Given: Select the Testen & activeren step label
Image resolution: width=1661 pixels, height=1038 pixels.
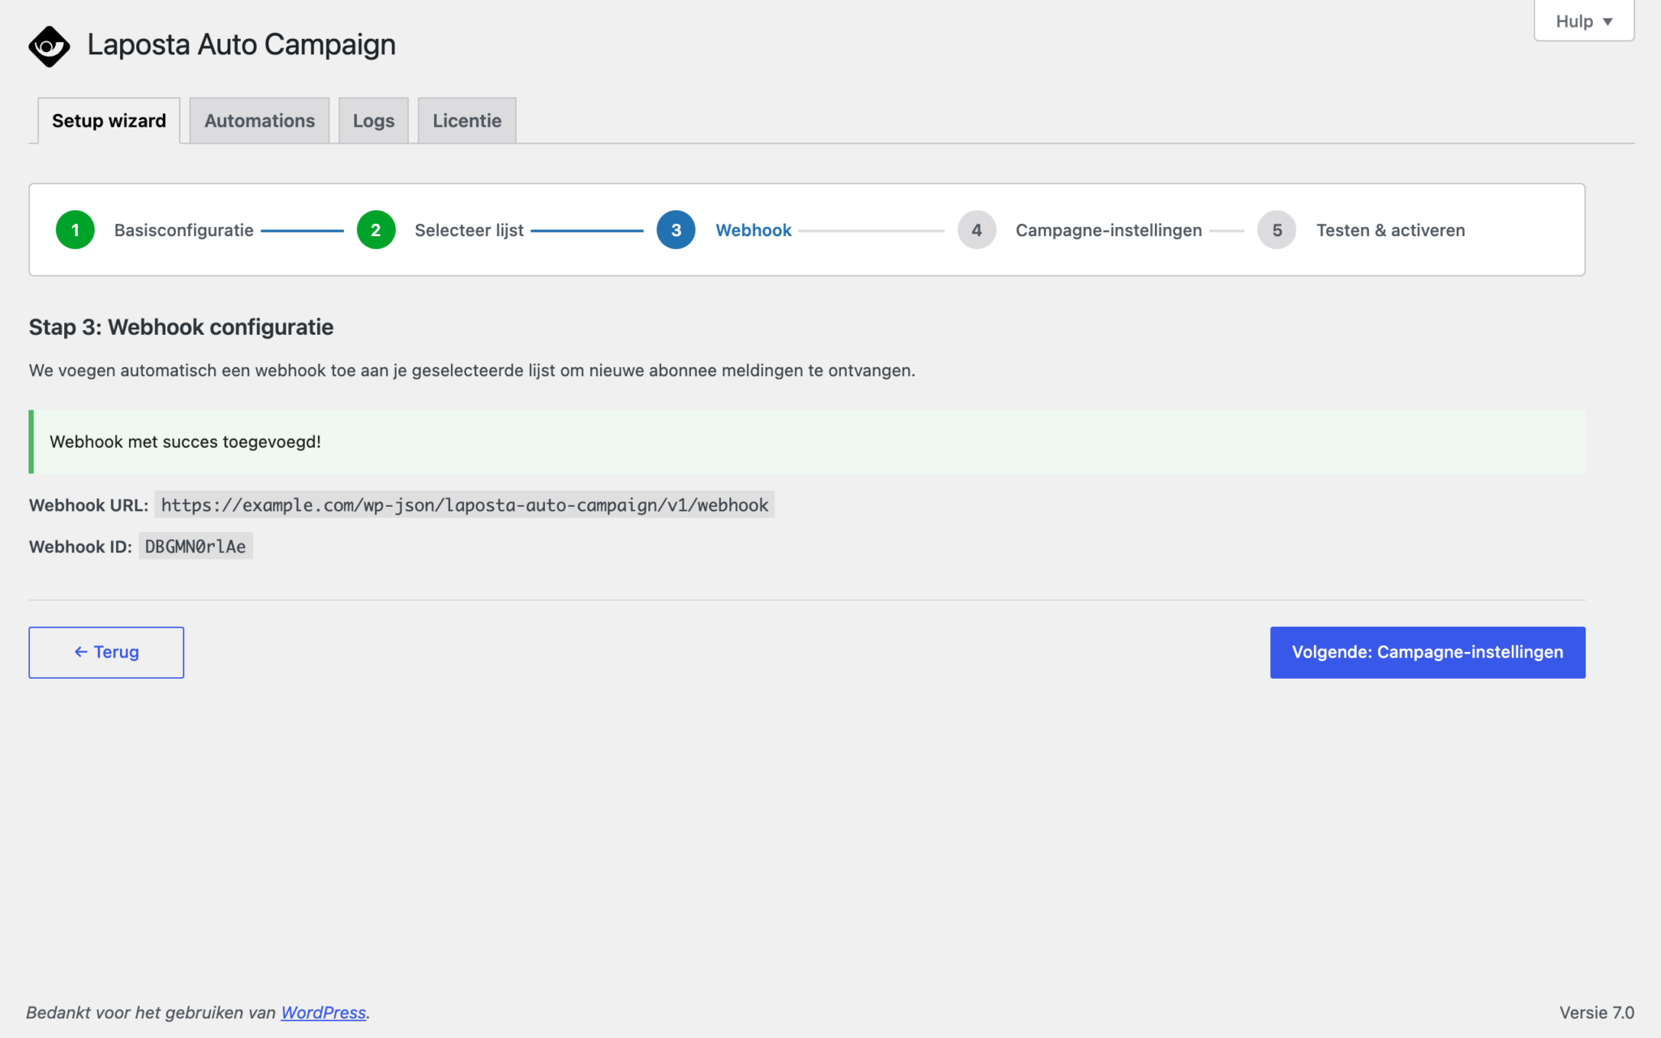Looking at the screenshot, I should (1391, 230).
